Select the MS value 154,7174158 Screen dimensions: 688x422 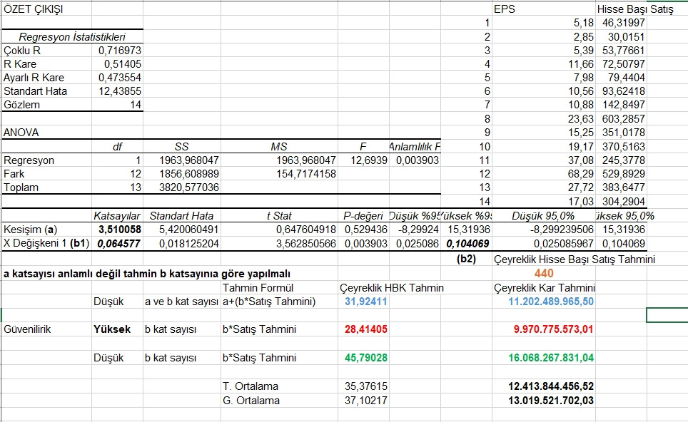pyautogui.click(x=306, y=174)
